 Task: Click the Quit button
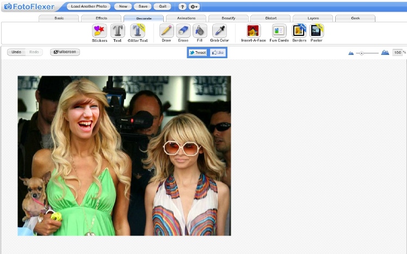[x=163, y=7]
